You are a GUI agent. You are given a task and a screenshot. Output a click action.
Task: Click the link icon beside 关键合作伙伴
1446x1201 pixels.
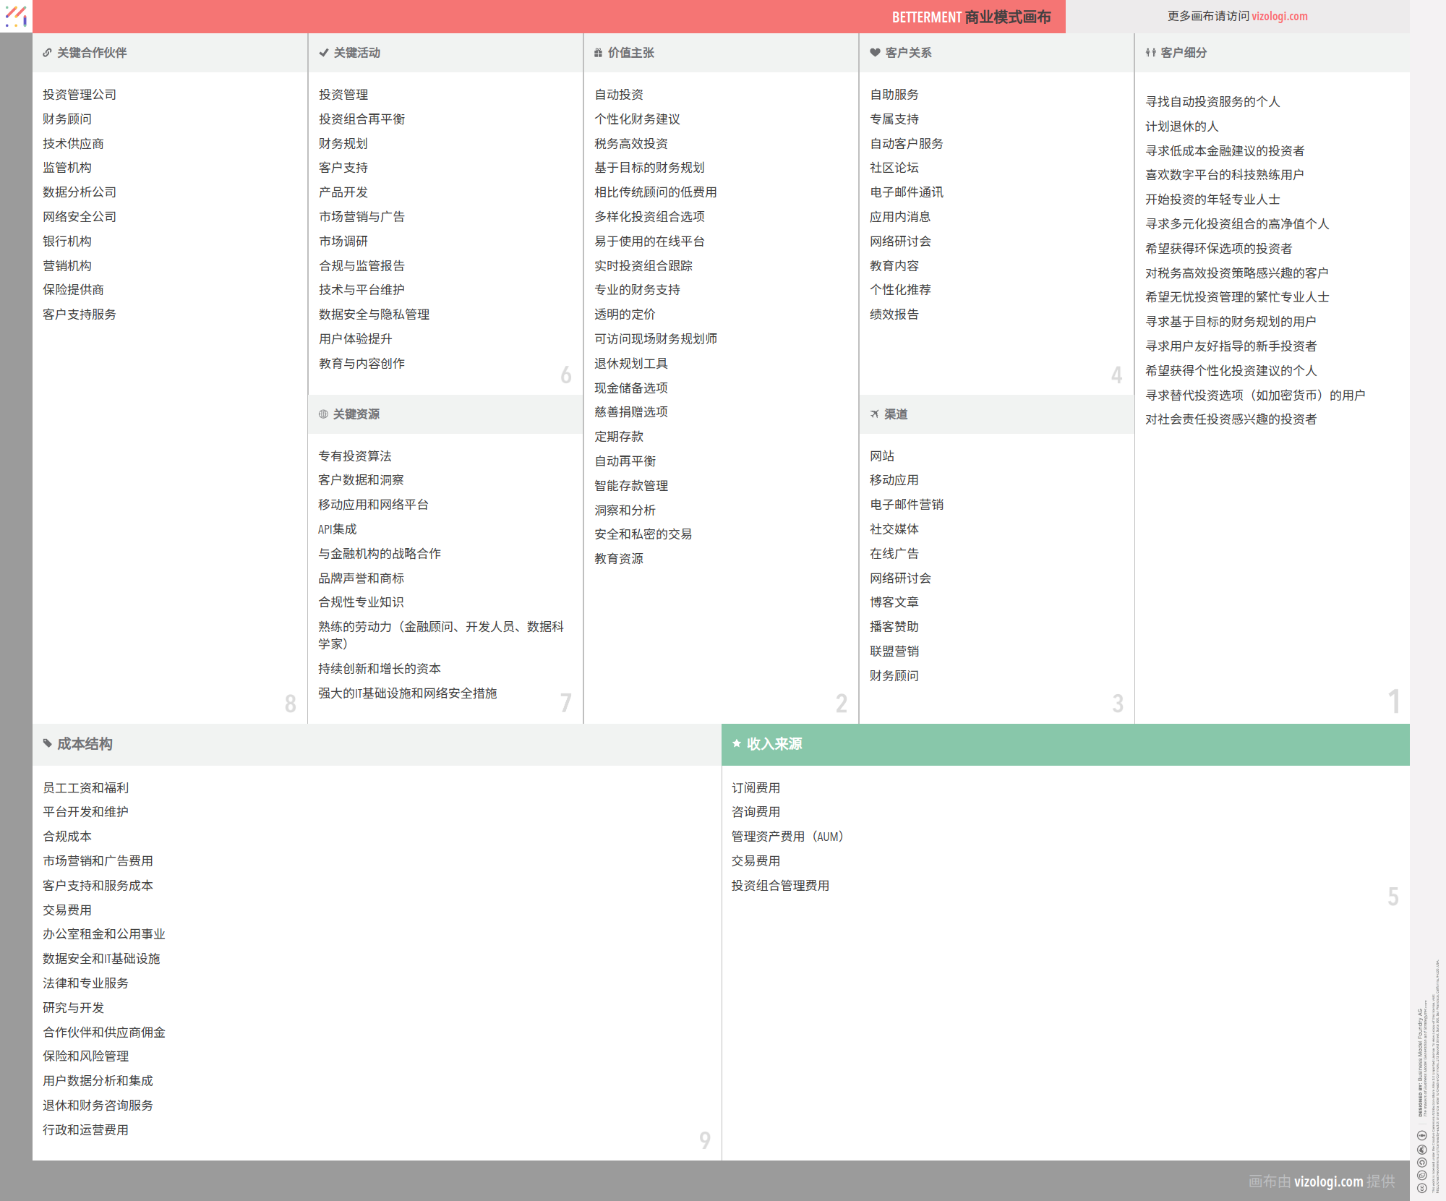pyautogui.click(x=47, y=53)
